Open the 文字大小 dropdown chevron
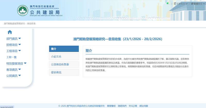206x108 pixels. [x=186, y=4]
